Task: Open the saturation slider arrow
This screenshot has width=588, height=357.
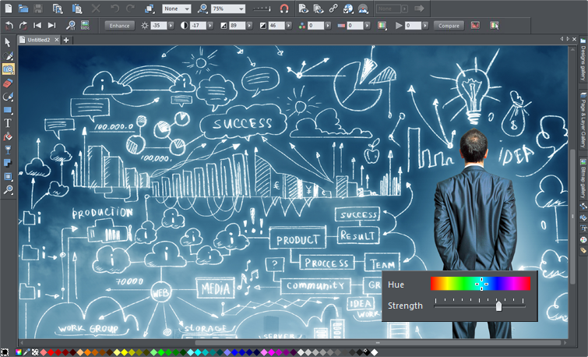Action: 328,26
